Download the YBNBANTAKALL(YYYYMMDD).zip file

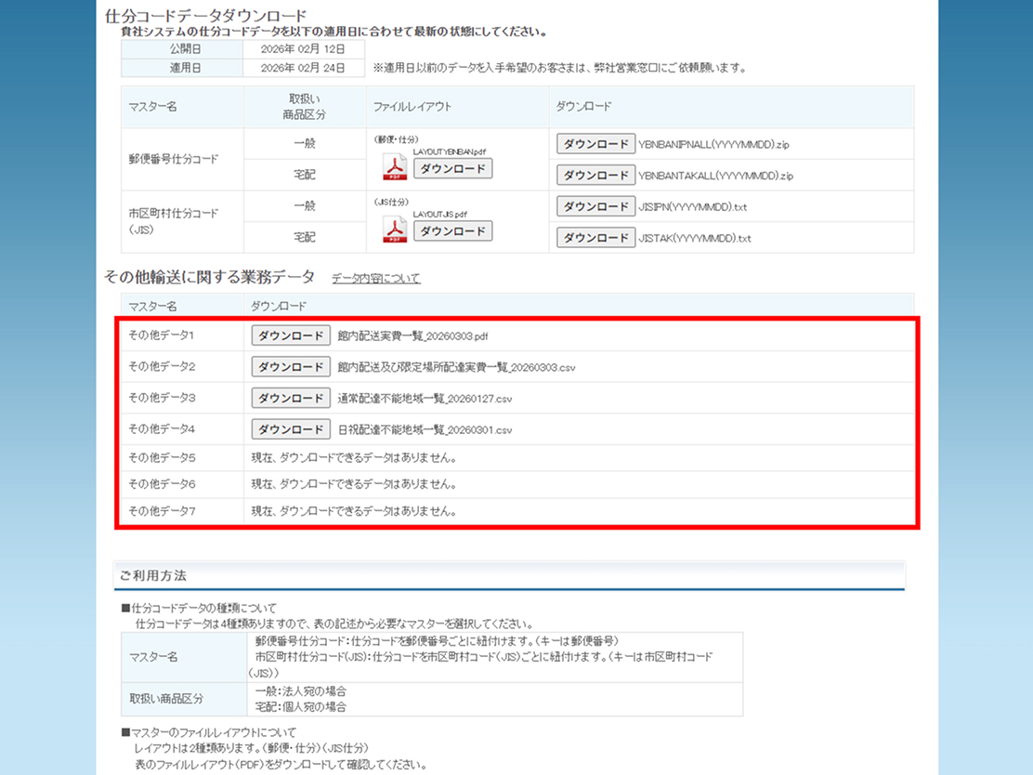(595, 176)
